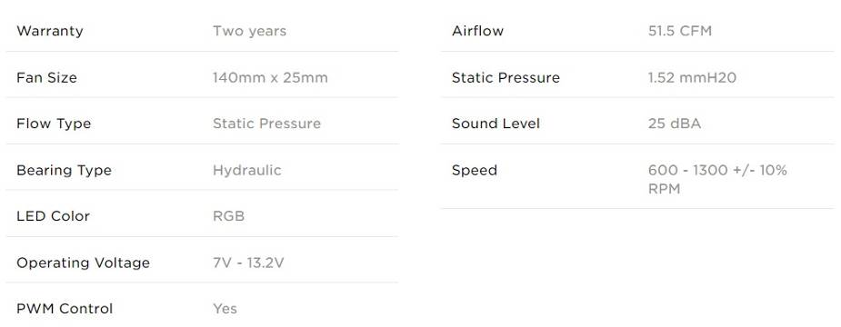This screenshot has height=327, width=841.
Task: Click the Flow Type label
Action: (x=54, y=124)
